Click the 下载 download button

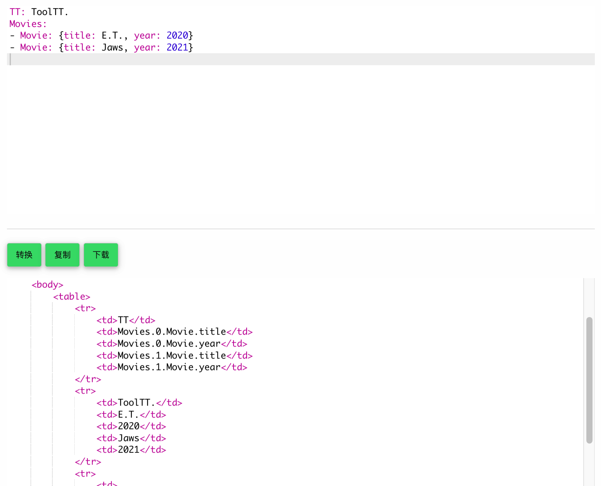101,255
